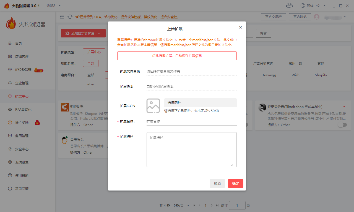This screenshot has height=212, width=354.
Task: Go to RPA自动化 in the sidebar
Action: (x=23, y=109)
